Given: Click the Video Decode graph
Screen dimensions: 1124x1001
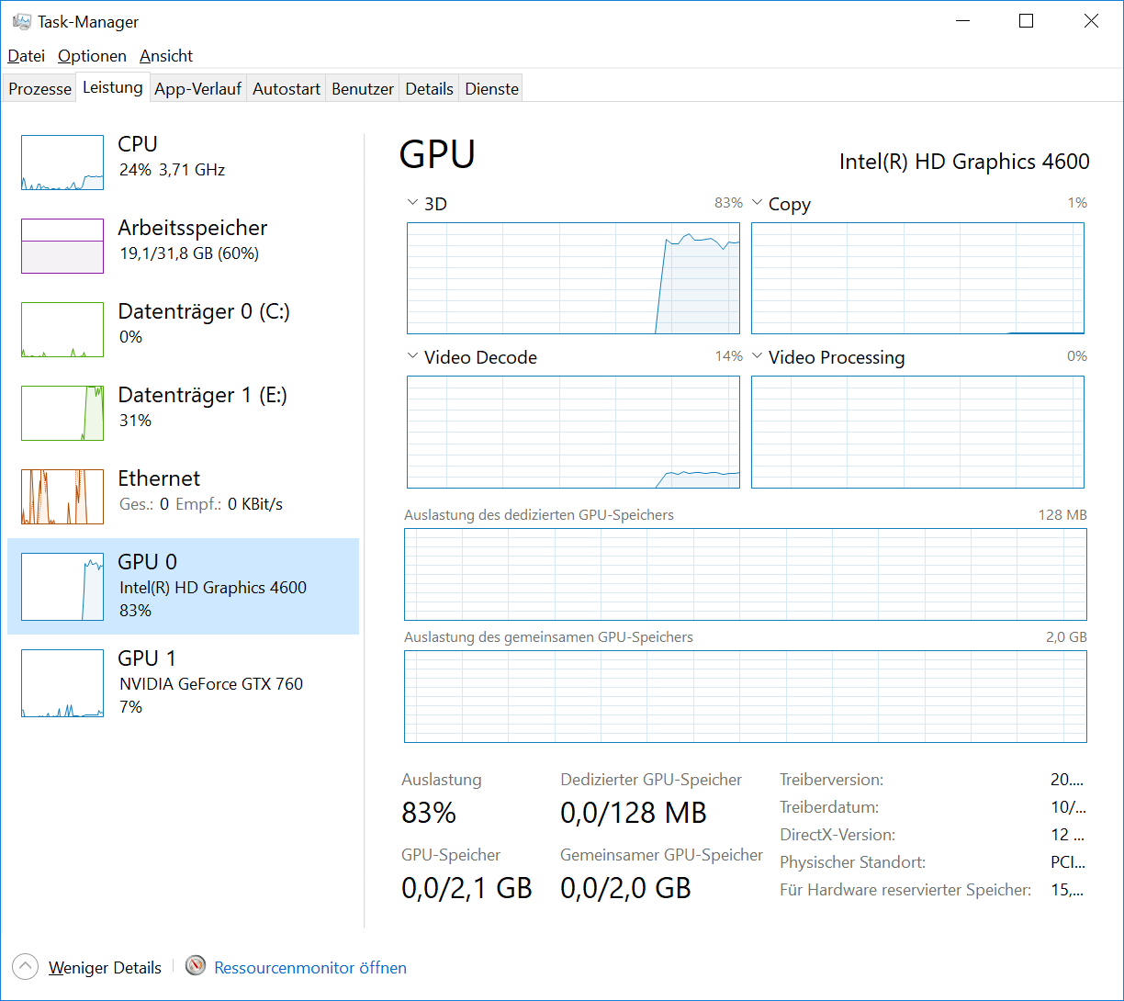Looking at the screenshot, I should (x=573, y=432).
